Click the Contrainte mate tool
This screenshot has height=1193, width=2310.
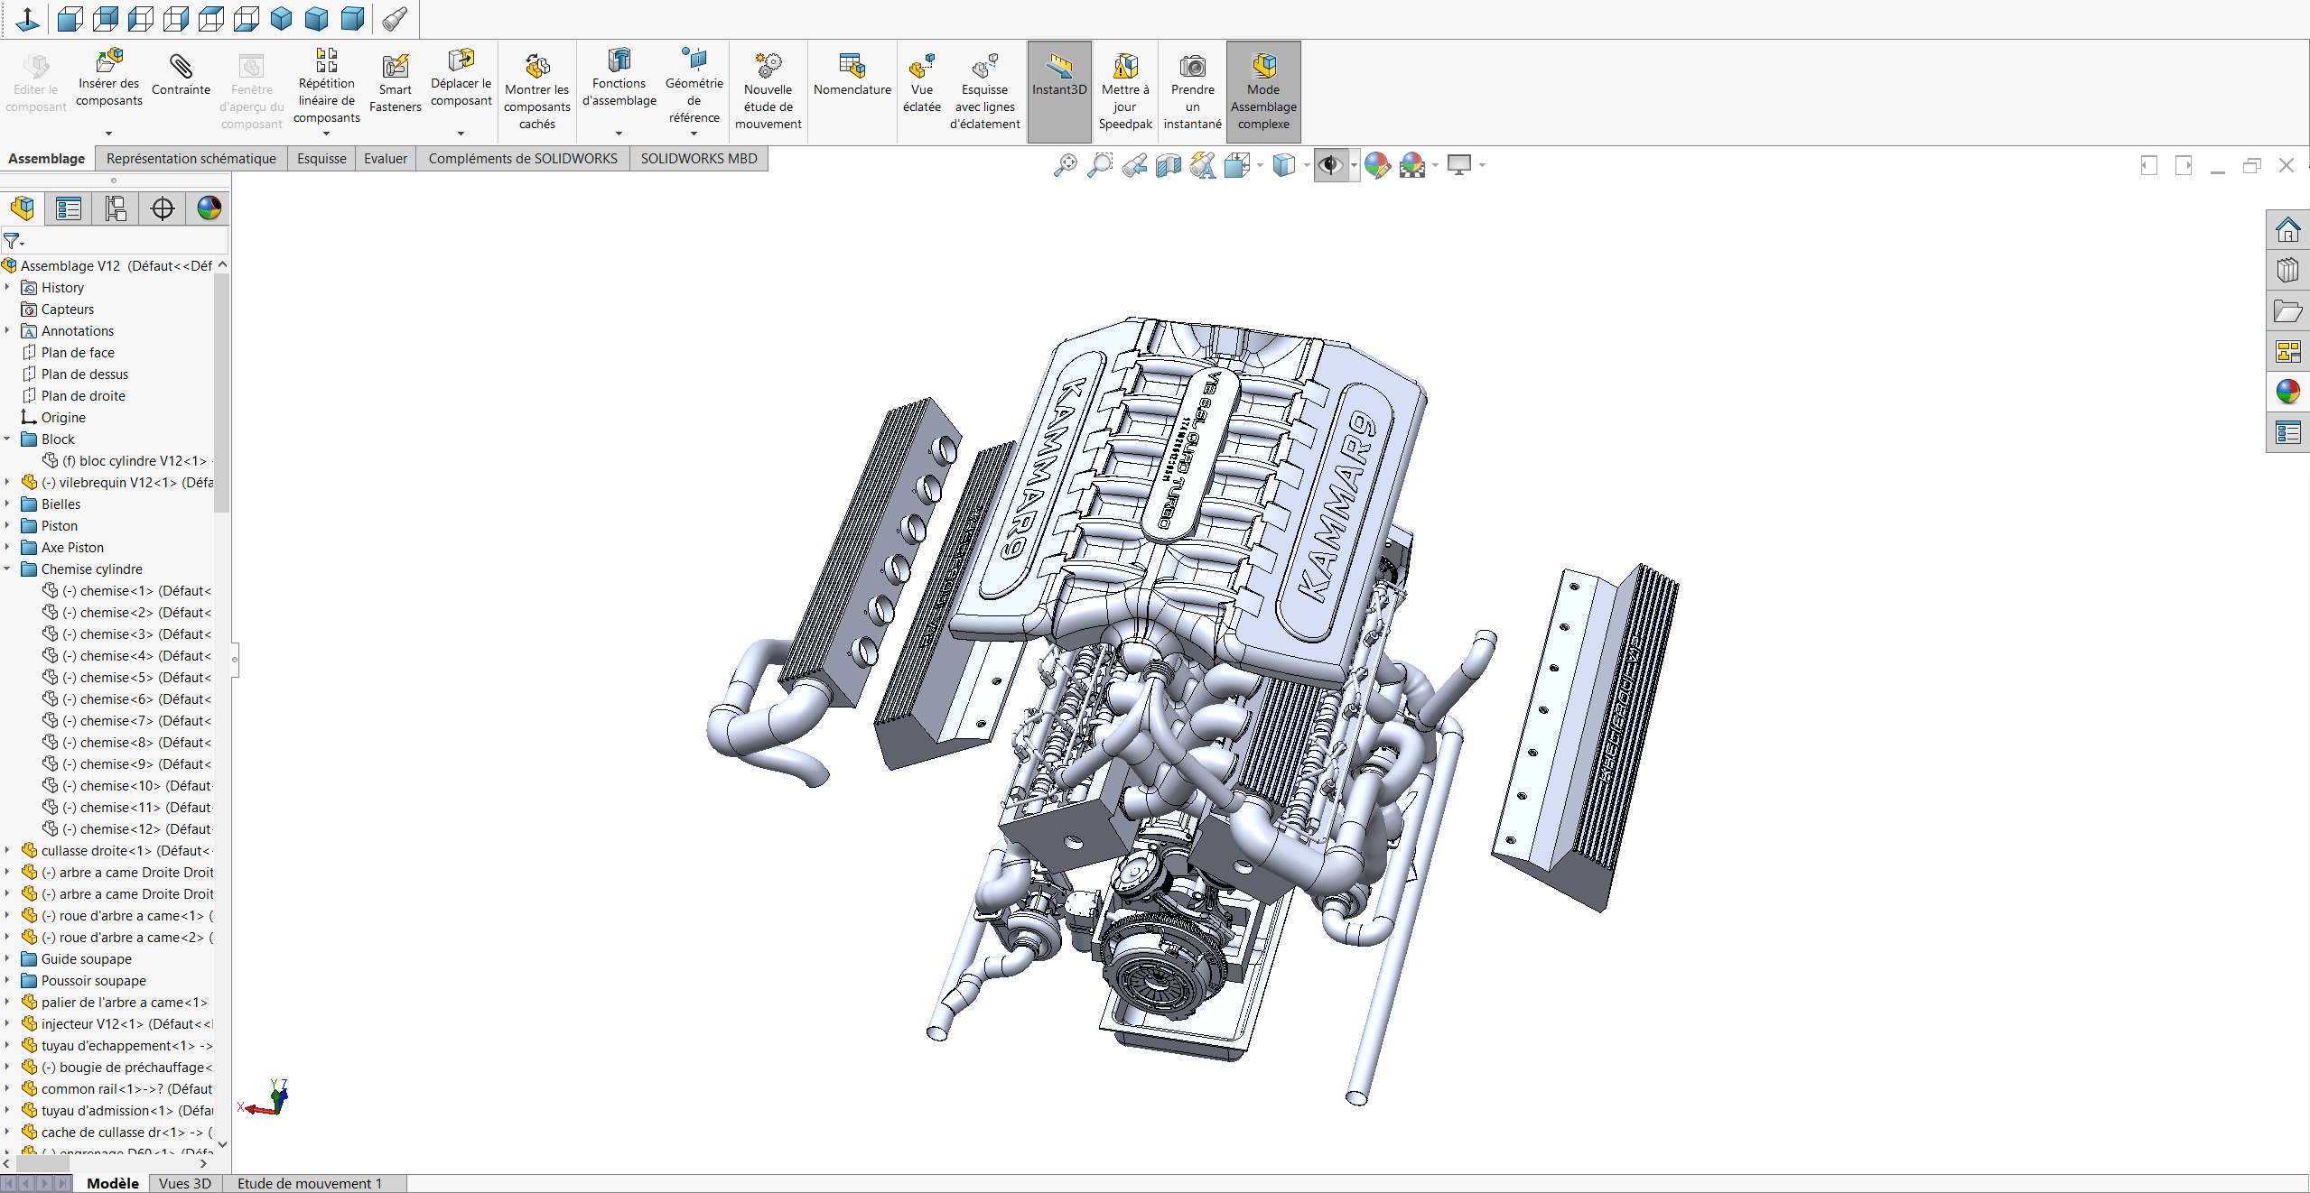click(x=181, y=75)
